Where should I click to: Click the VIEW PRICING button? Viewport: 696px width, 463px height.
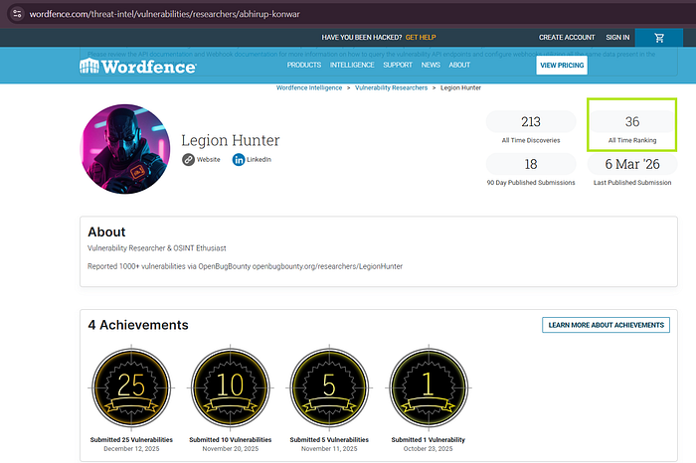pos(562,66)
